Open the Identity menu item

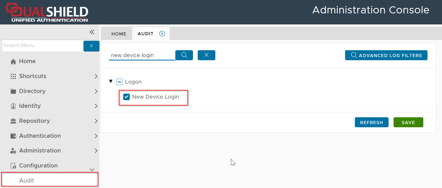tap(30, 106)
